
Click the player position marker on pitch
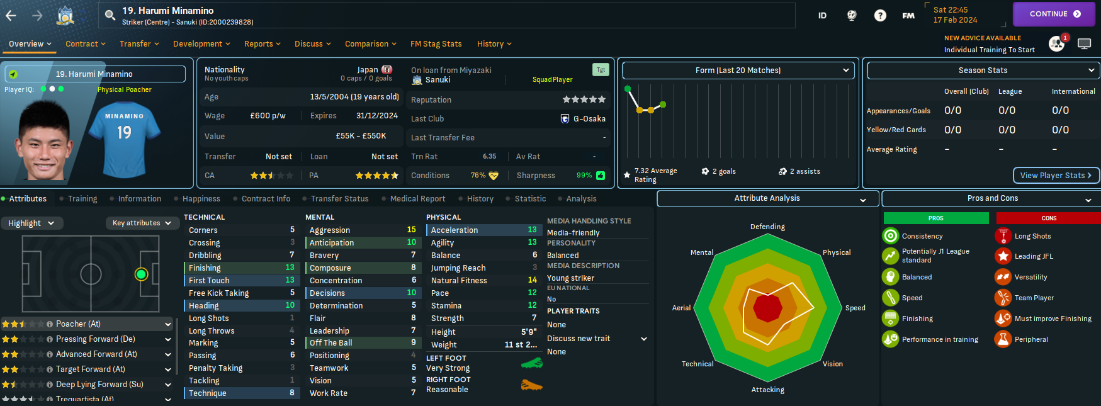point(141,274)
